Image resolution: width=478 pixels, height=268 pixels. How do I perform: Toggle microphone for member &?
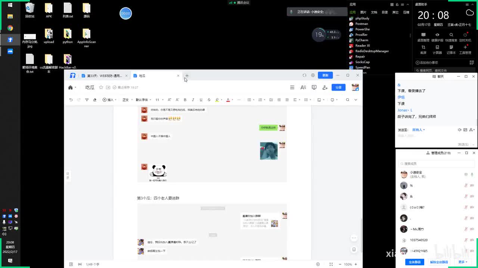[466, 196]
